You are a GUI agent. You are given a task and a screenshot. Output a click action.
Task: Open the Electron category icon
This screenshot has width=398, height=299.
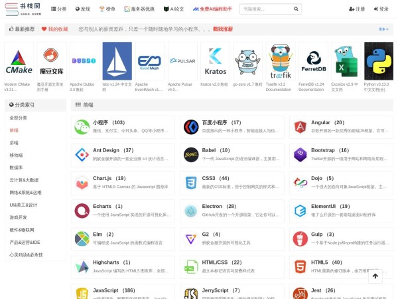[x=191, y=210]
